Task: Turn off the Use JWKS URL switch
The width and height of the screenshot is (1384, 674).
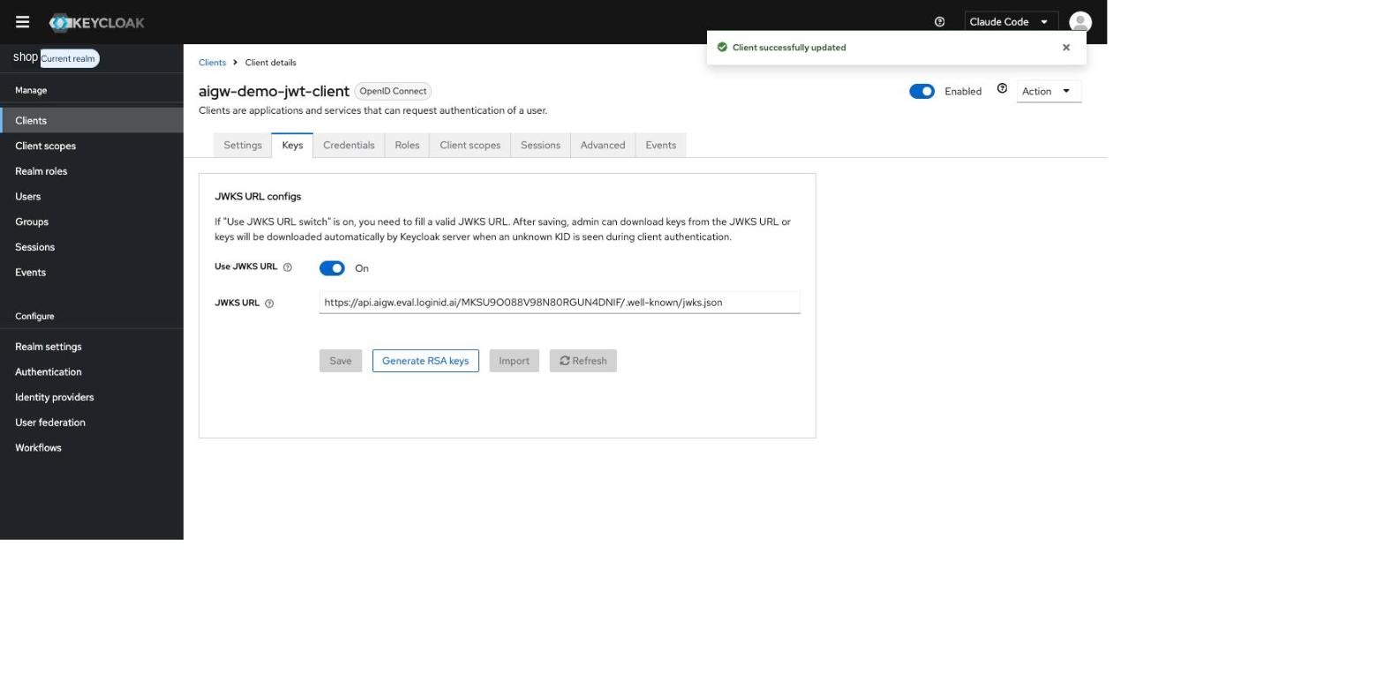Action: [332, 268]
